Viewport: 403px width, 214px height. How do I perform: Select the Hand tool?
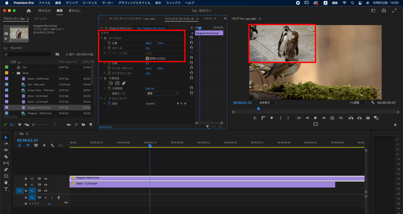[x=6, y=183]
